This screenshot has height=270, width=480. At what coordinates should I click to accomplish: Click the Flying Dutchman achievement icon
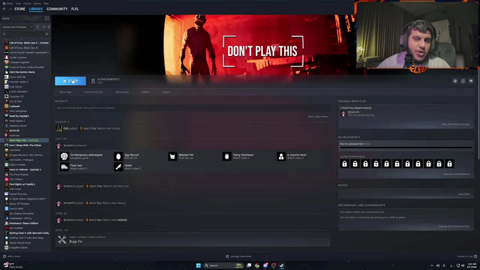[227, 156]
